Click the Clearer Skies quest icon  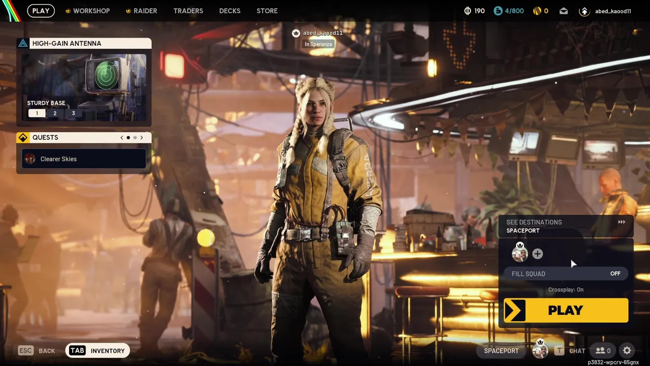(x=30, y=159)
